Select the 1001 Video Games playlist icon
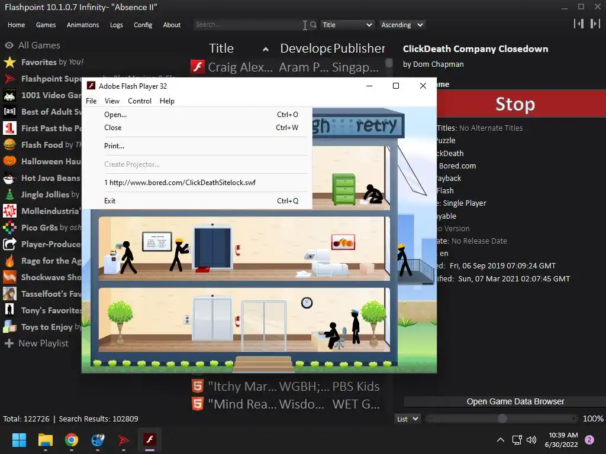 9,95
